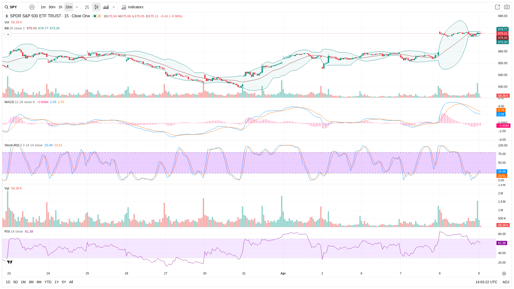Open the fullscreen popout icon
This screenshot has width=514, height=289.
click(497, 7)
